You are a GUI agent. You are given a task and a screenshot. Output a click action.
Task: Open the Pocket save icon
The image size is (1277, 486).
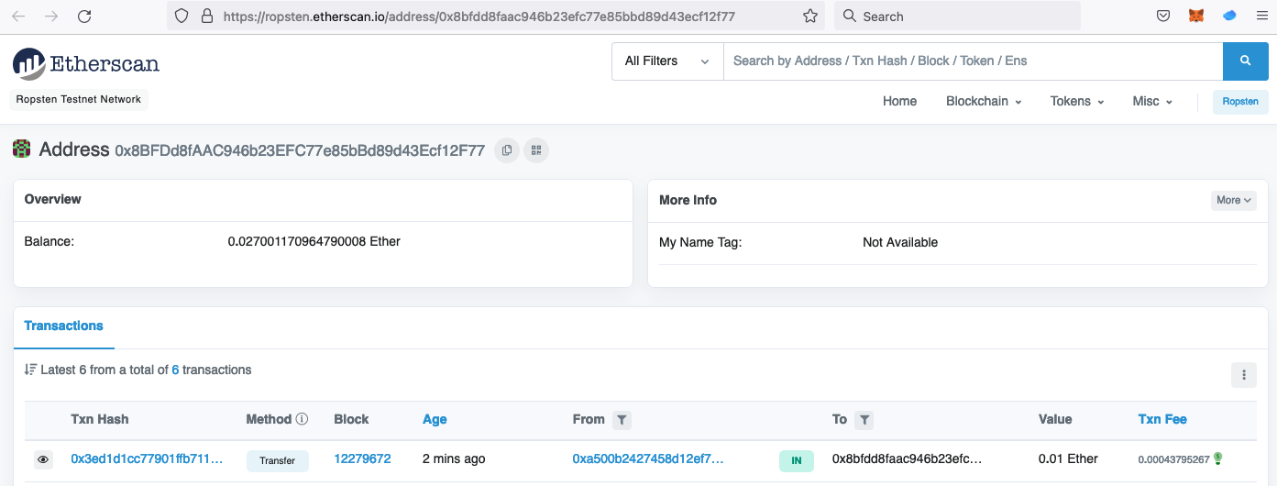pos(1163,16)
